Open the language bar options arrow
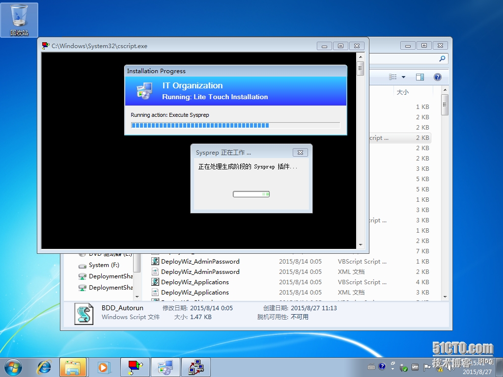503x377 pixels. point(393,369)
